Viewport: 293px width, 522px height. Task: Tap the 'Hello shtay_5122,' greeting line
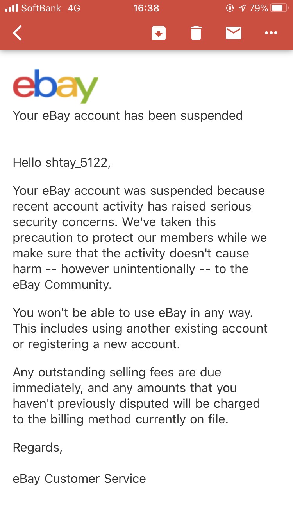click(62, 163)
